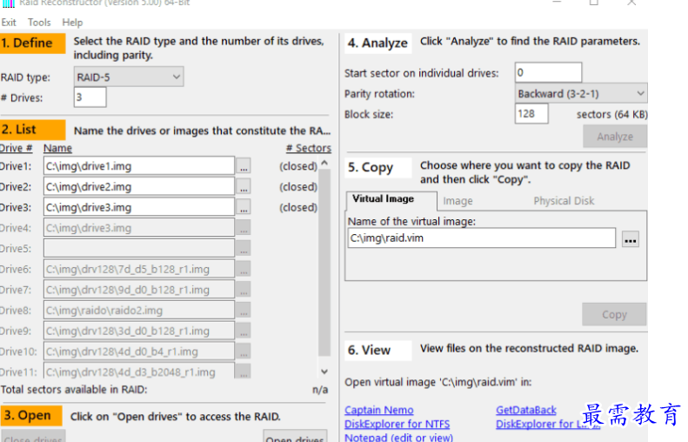Open the Captain Nemo link
688x442 pixels.
(x=378, y=410)
